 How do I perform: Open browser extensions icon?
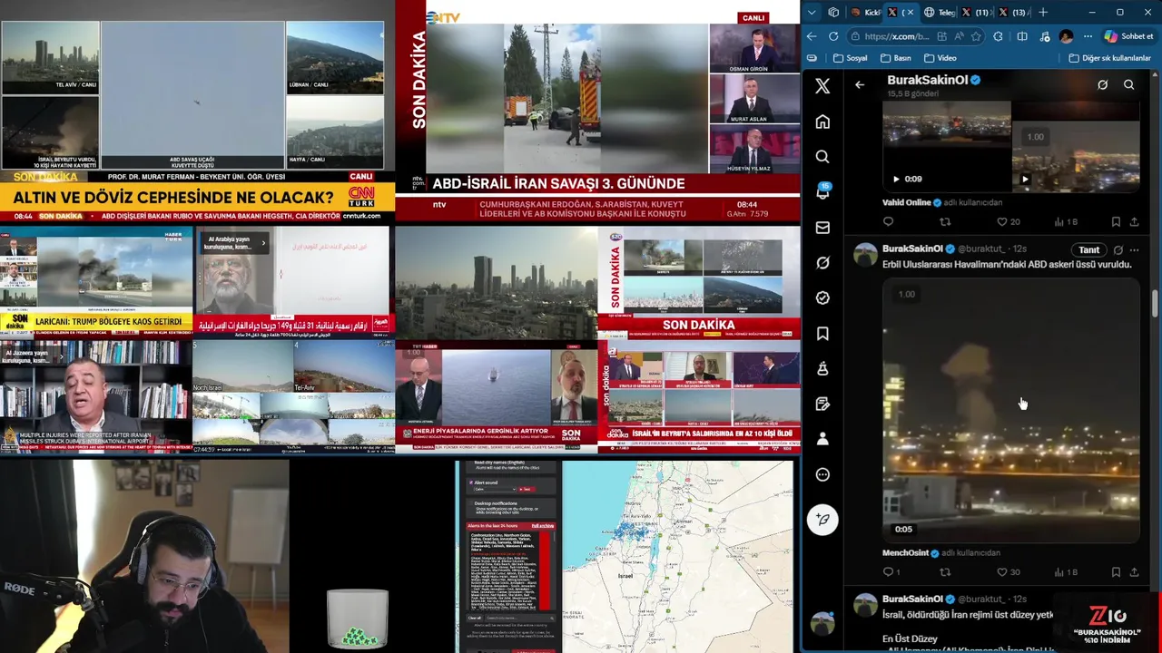click(x=998, y=36)
